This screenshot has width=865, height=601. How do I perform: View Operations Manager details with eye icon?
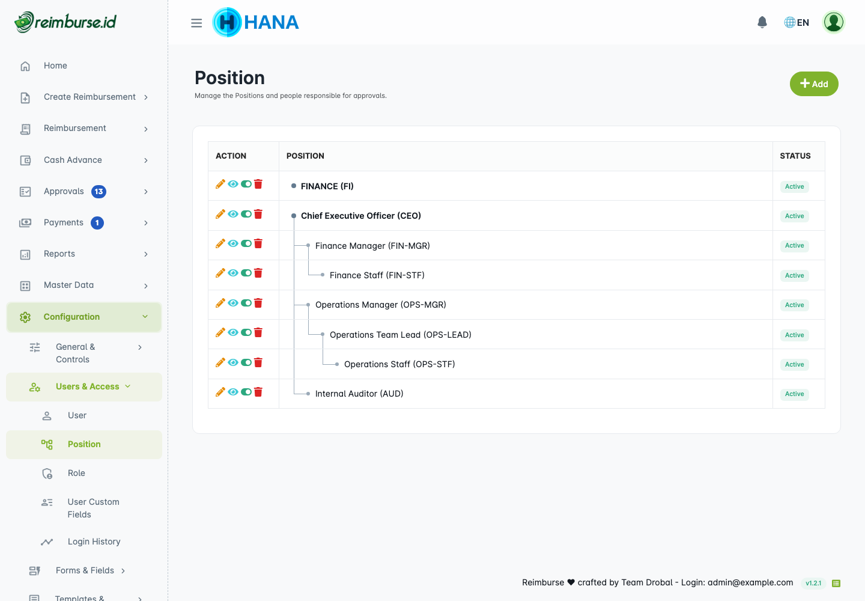[x=233, y=303]
